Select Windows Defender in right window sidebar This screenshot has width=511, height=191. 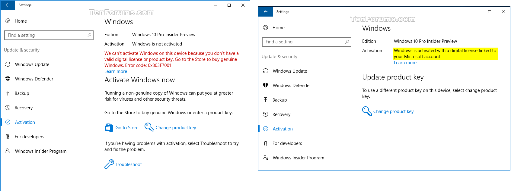pos(292,86)
